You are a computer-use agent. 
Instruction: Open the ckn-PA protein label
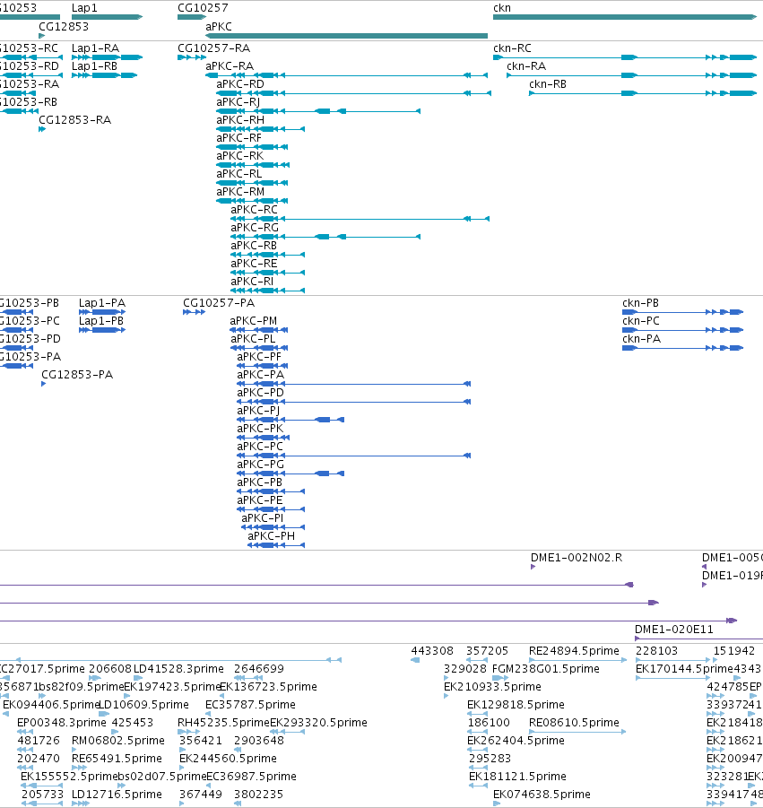641,339
